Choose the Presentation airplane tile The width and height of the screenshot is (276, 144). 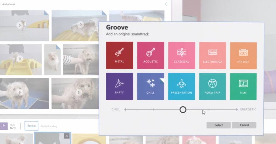coord(182,87)
